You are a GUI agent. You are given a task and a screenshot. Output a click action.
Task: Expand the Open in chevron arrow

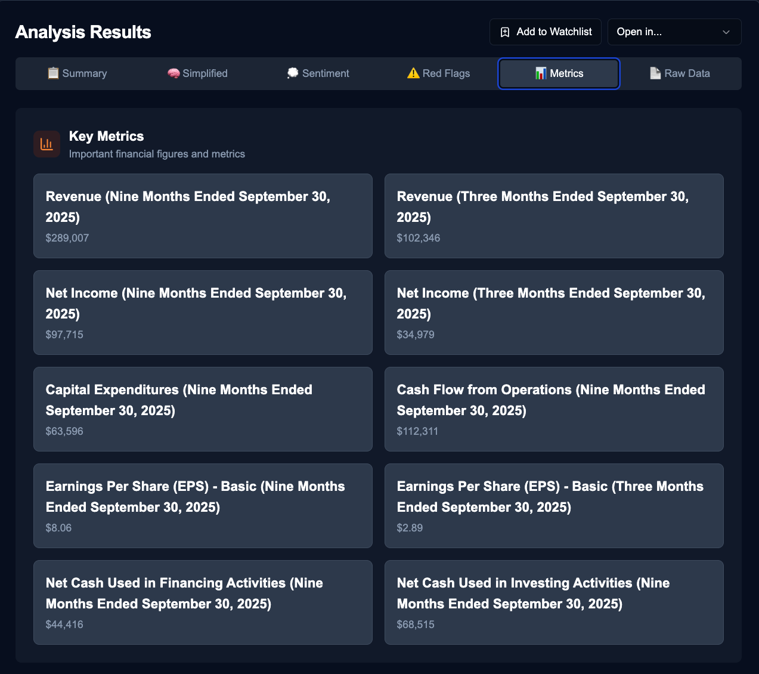pos(726,32)
